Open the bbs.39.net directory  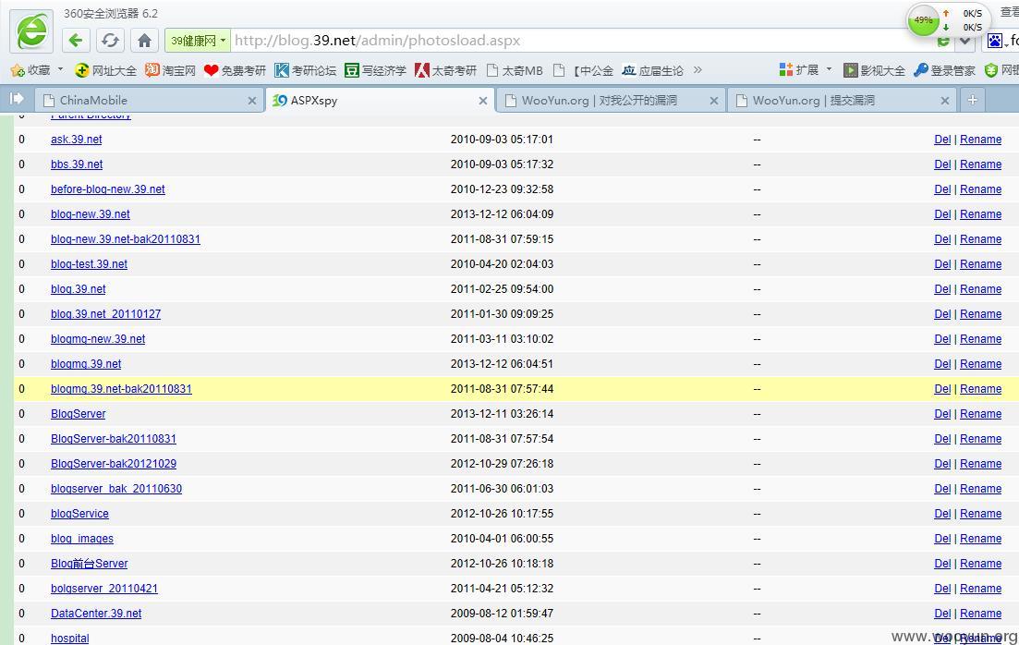coord(77,164)
